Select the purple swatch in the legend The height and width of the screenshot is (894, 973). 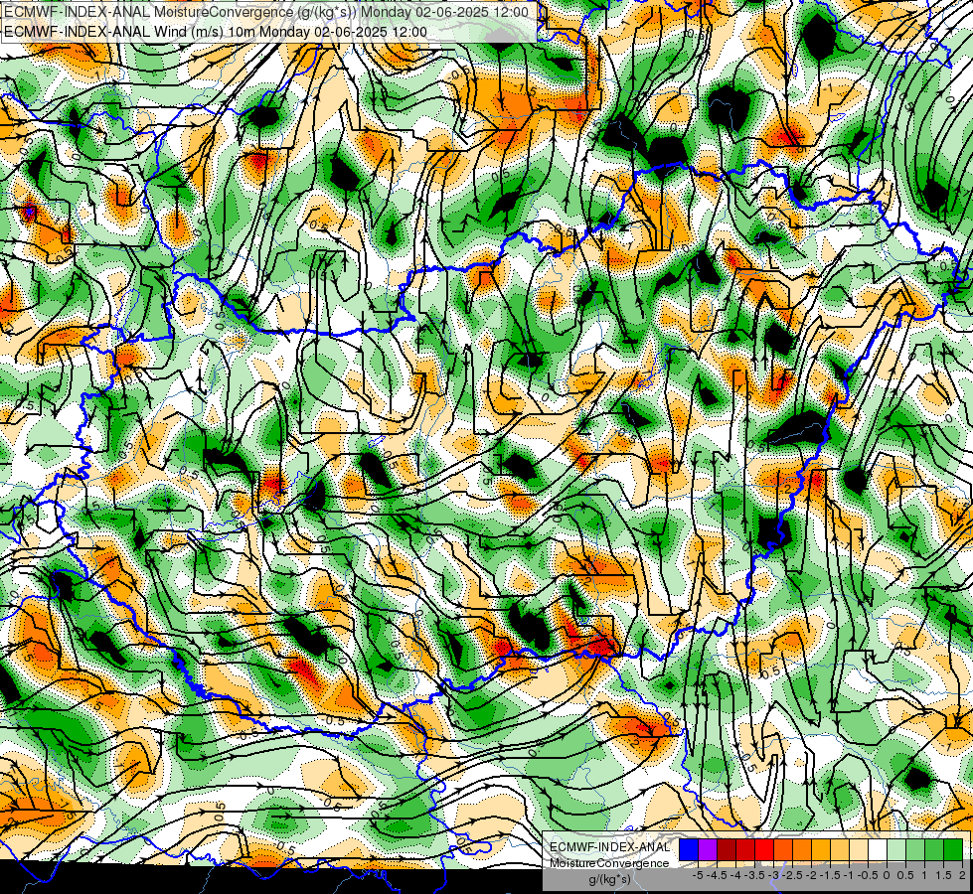point(708,849)
